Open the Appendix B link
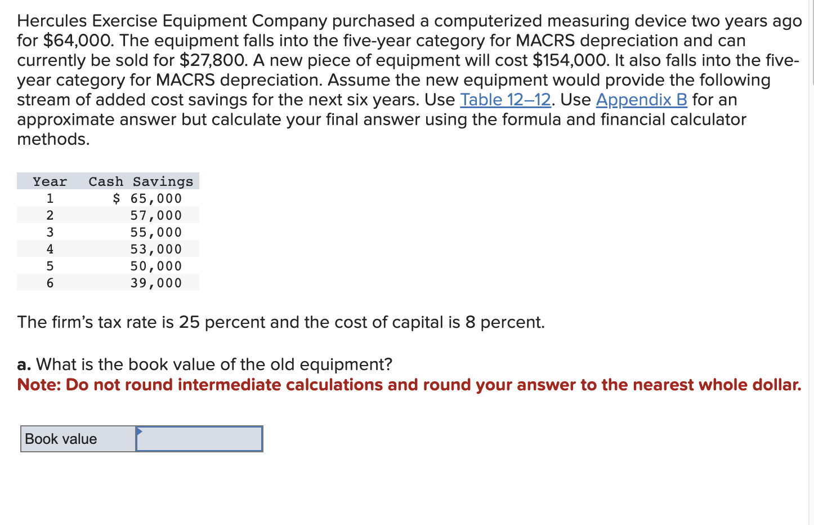This screenshot has width=814, height=525. [641, 100]
